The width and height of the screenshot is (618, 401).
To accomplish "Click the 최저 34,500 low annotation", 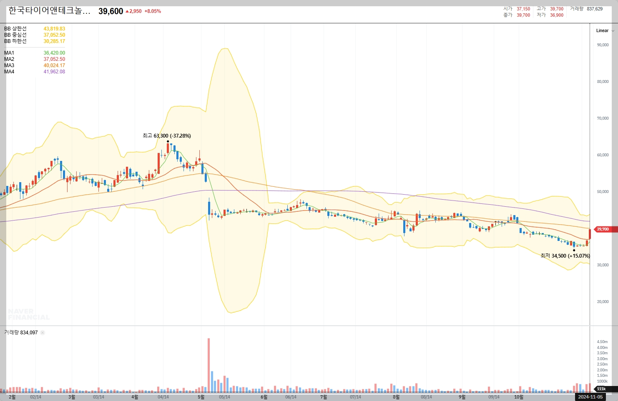I will click(x=565, y=256).
